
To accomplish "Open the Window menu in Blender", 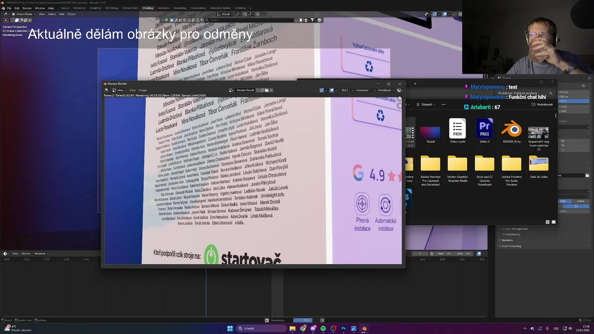I will (x=40, y=8).
